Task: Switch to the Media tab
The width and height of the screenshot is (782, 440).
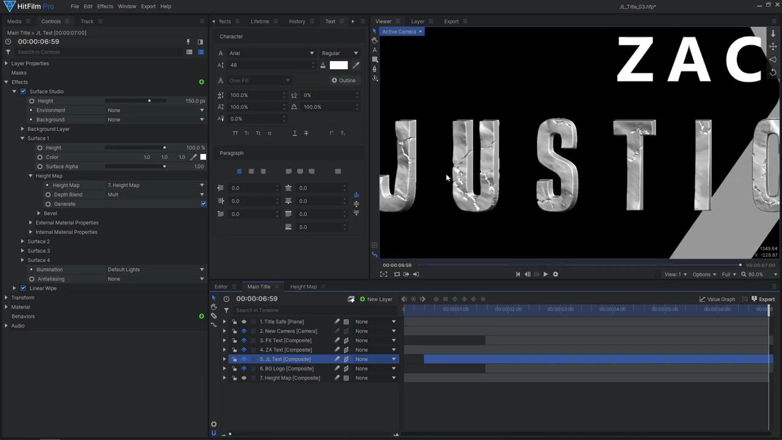Action: click(x=14, y=21)
